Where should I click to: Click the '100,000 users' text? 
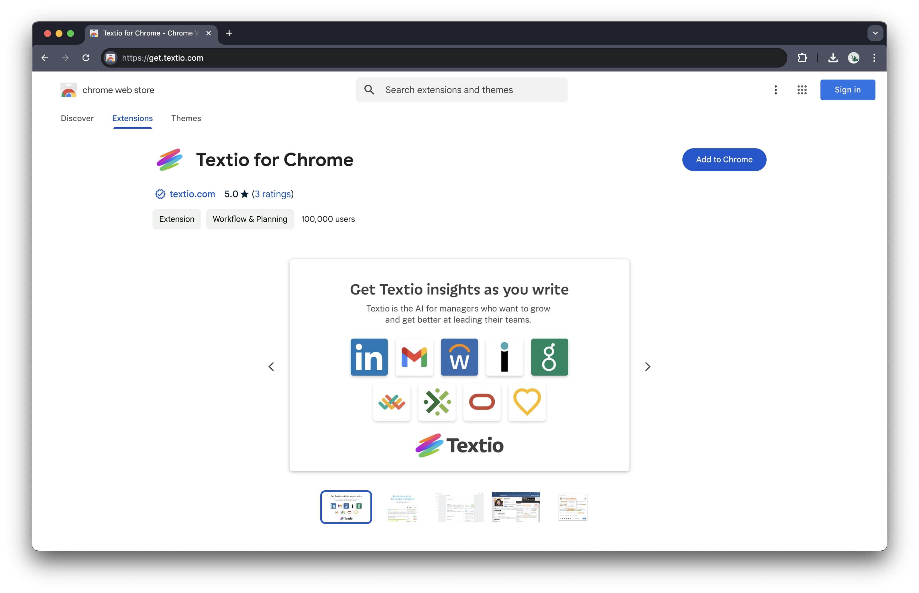pyautogui.click(x=328, y=219)
